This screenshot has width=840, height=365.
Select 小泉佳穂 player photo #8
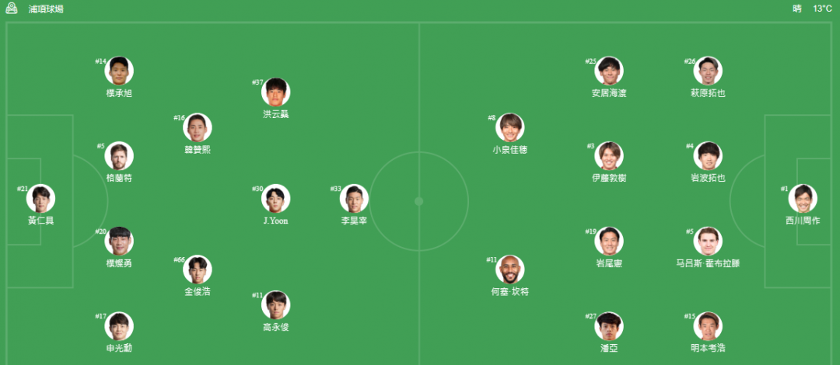click(x=510, y=127)
